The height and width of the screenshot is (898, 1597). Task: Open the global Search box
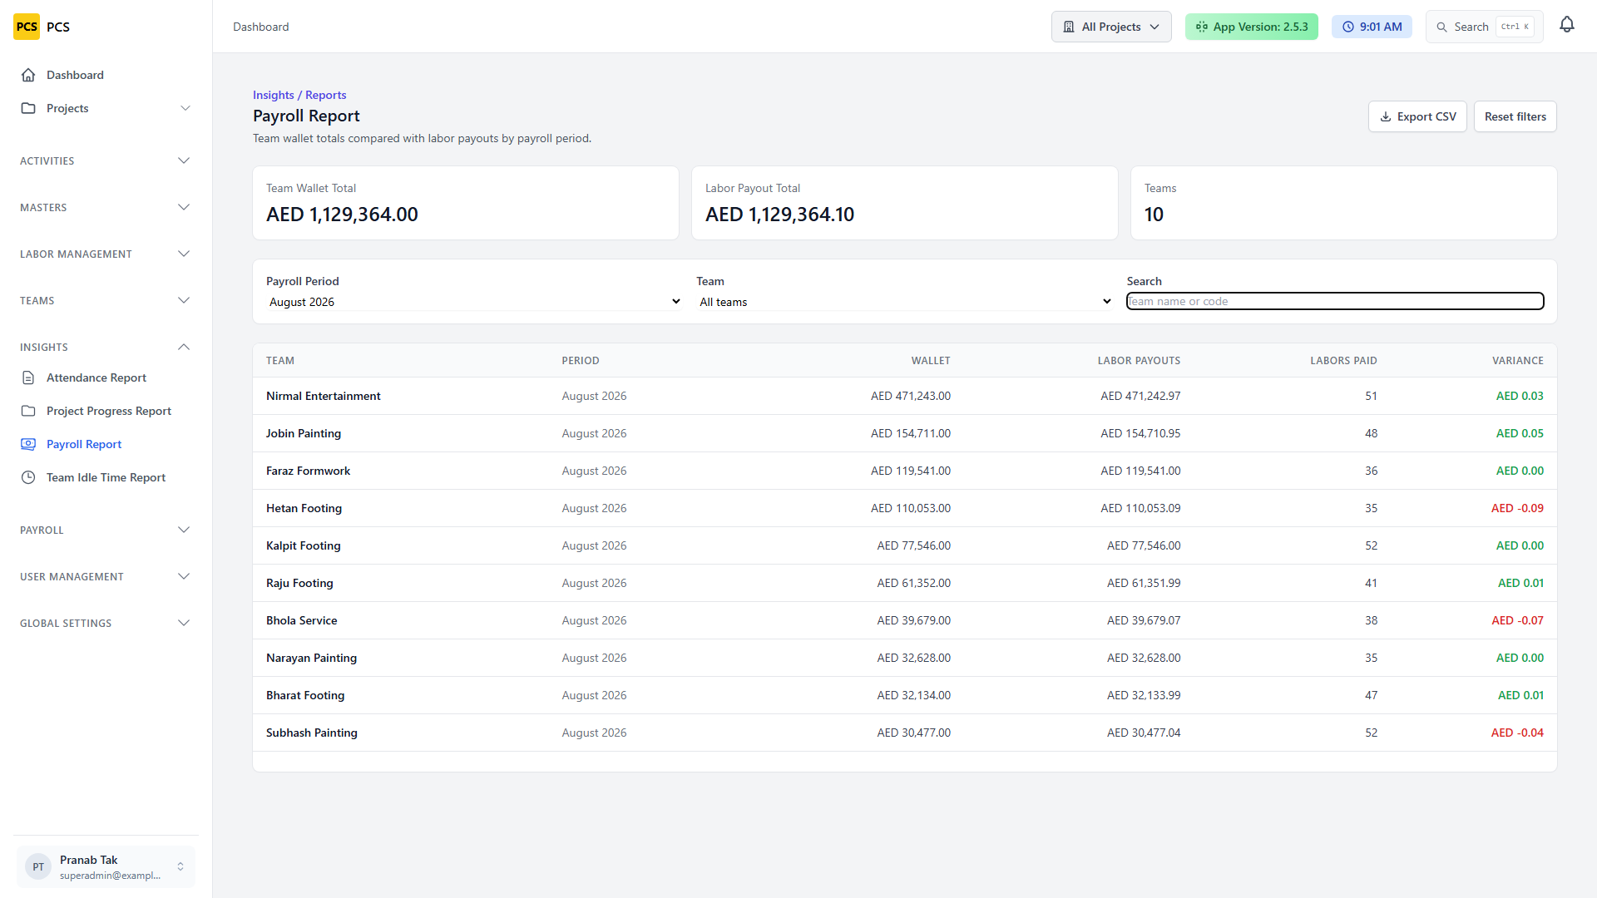pos(1485,27)
